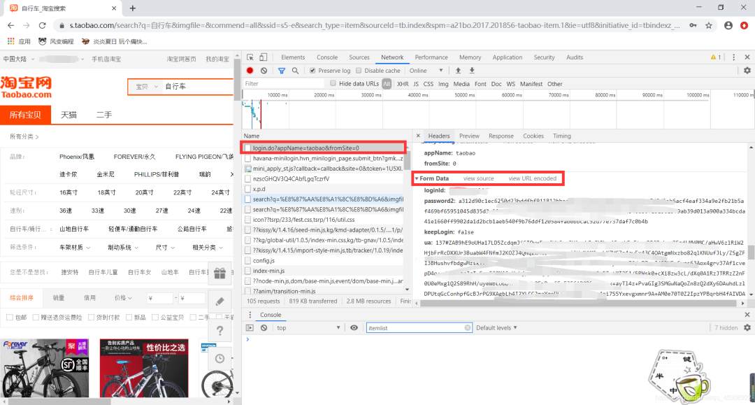The height and width of the screenshot is (405, 755).
Task: Expand the 制动系统 filter dropdown
Action: click(x=123, y=248)
